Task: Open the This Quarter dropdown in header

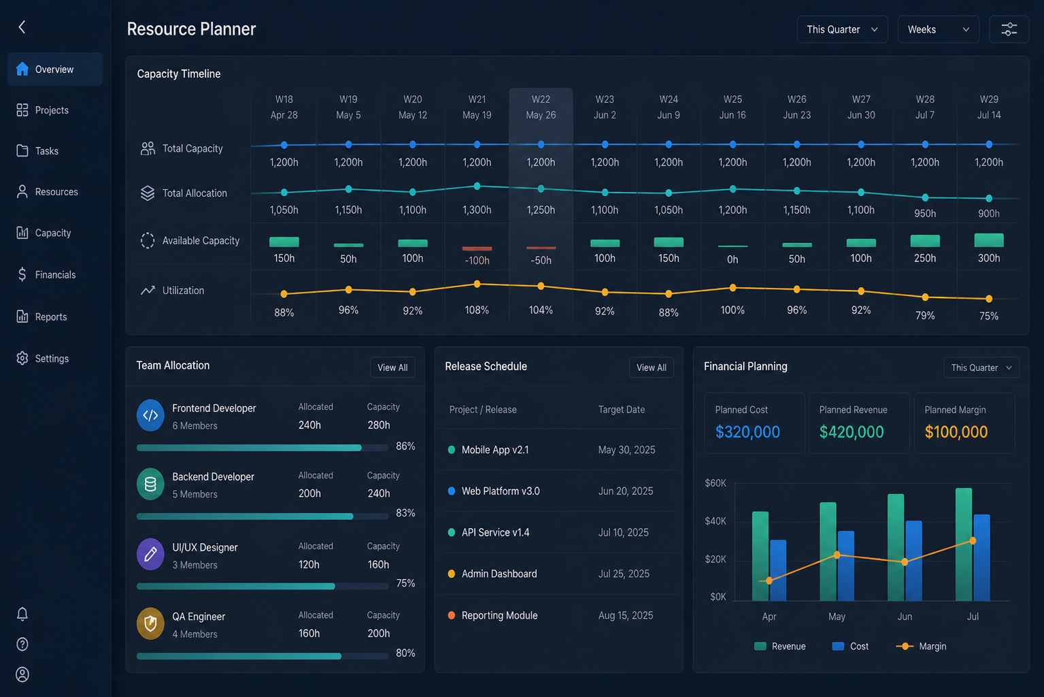Action: click(842, 29)
